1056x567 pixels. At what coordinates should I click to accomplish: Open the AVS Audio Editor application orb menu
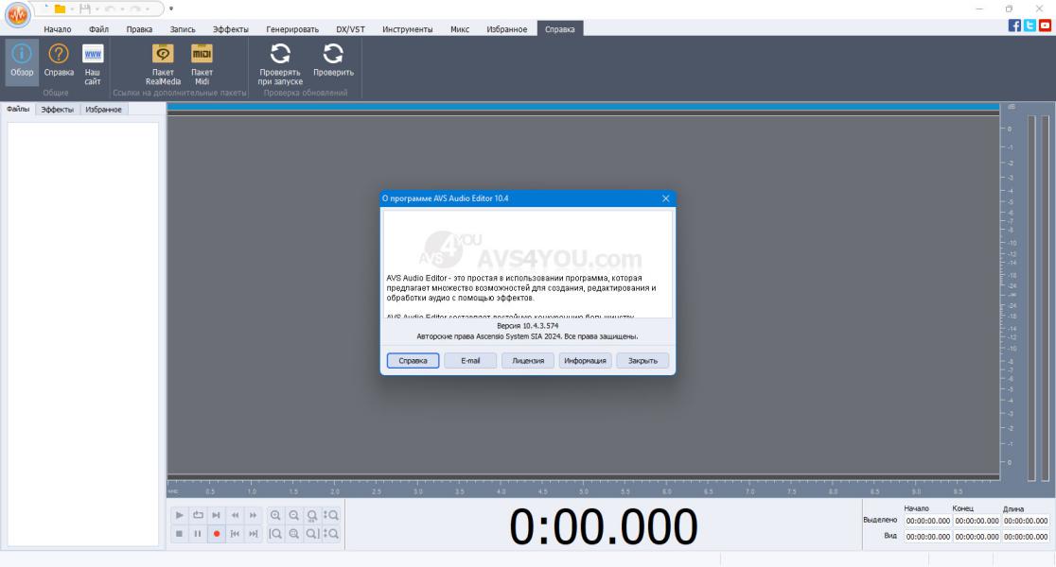point(17,15)
